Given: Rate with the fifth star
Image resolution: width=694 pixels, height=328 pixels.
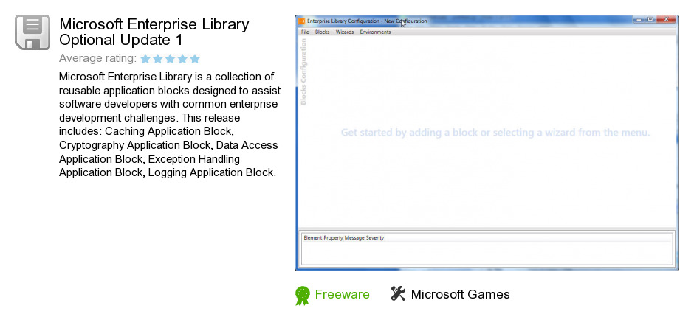Looking at the screenshot, I should (x=195, y=59).
